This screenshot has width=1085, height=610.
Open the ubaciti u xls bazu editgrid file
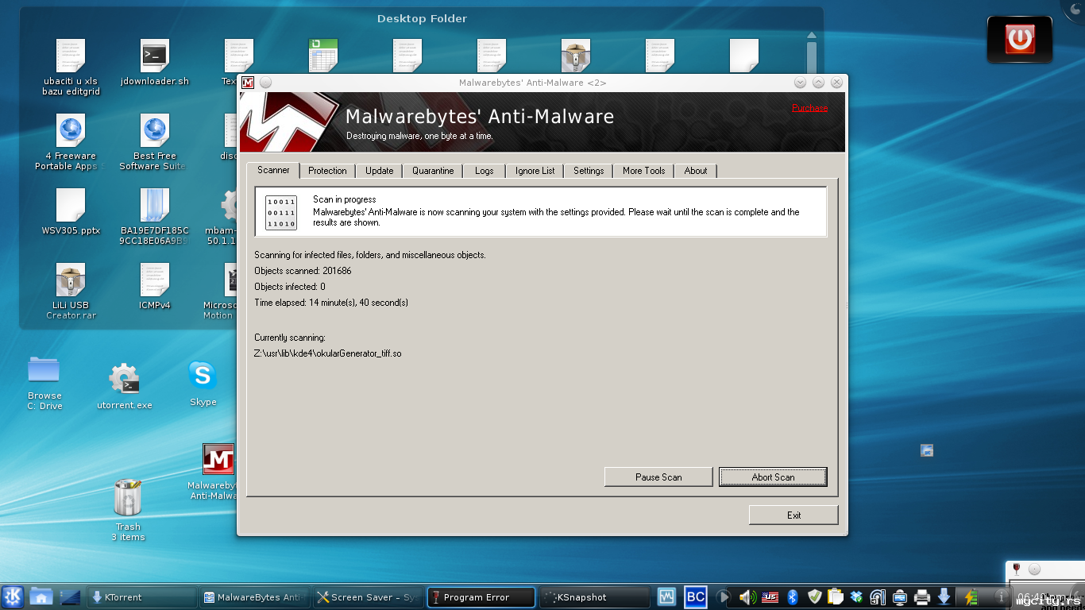point(71,68)
